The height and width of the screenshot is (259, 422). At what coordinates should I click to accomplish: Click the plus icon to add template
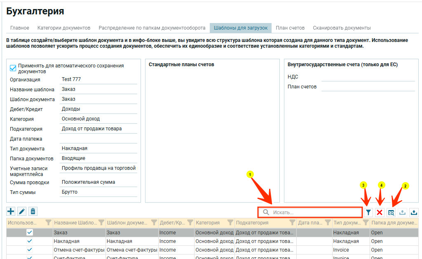tap(11, 211)
